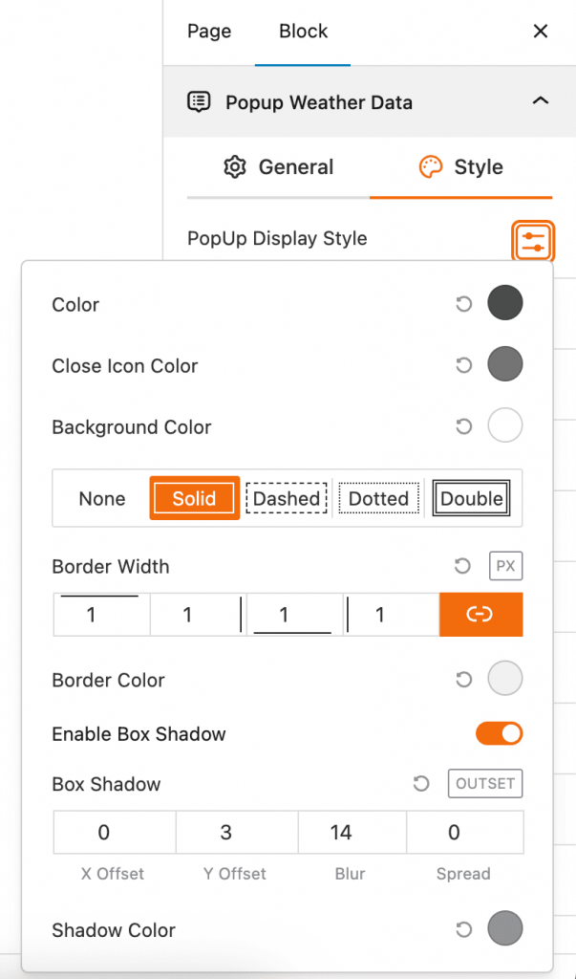This screenshot has height=979, width=576.
Task: Switch the OUTSET box shadow type
Action: tap(485, 784)
